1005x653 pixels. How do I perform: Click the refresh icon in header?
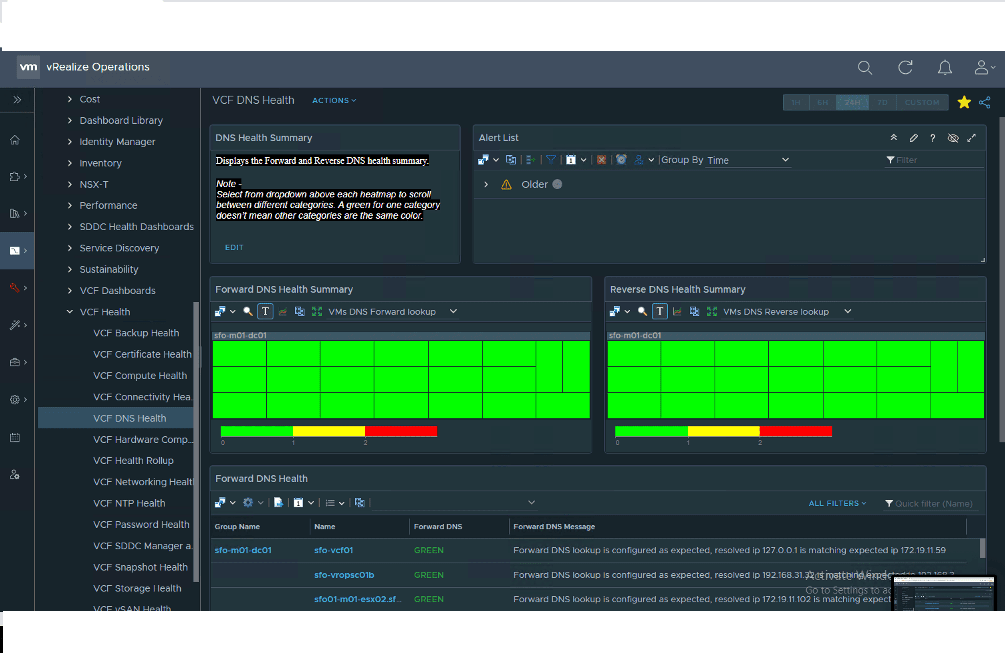pos(905,67)
